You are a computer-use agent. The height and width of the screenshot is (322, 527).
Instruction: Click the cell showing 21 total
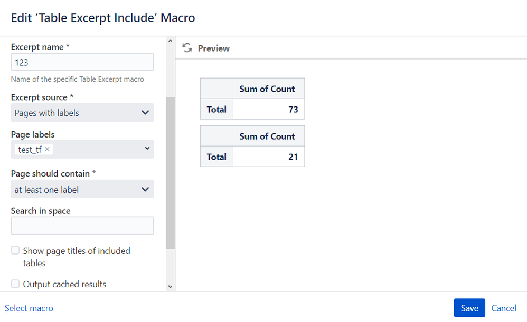point(268,157)
